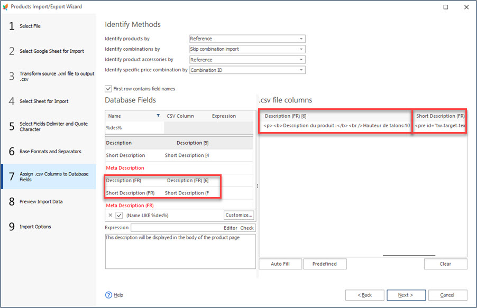Toggle First row contains field names checkbox
The height and width of the screenshot is (308, 477).
click(x=108, y=89)
